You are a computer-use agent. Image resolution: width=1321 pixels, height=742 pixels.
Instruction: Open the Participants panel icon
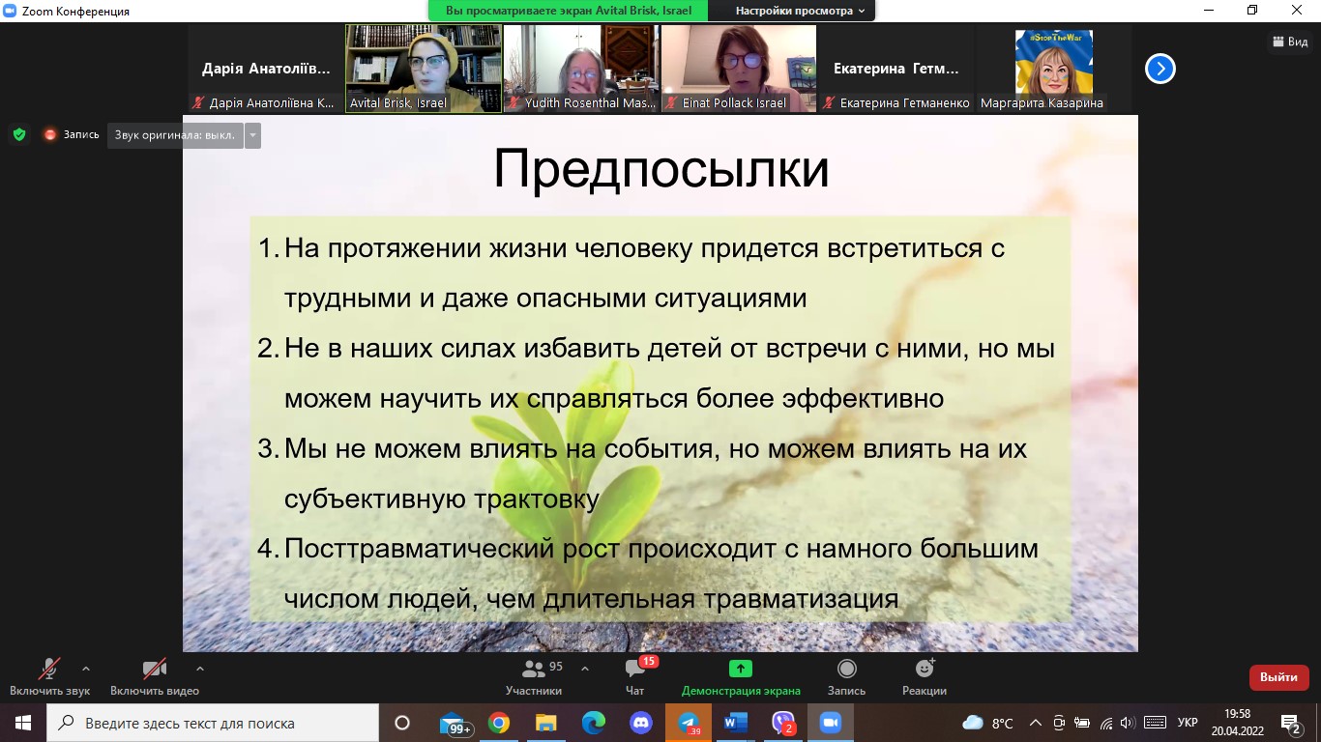(x=533, y=669)
